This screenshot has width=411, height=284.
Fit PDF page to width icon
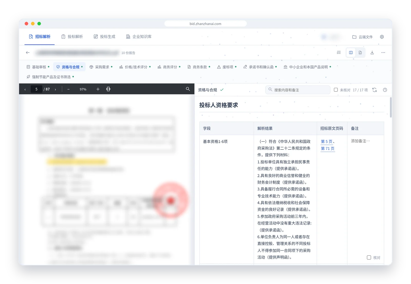tap(108, 89)
